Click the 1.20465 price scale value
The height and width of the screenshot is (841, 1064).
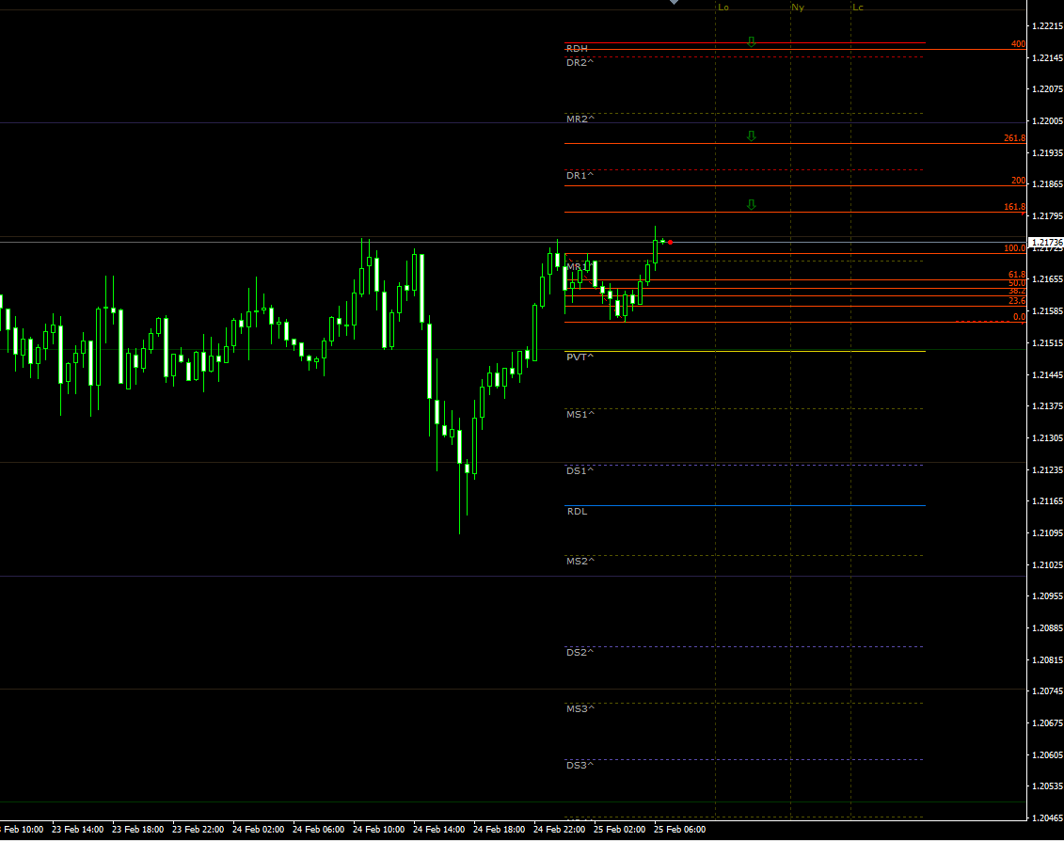(x=1047, y=817)
